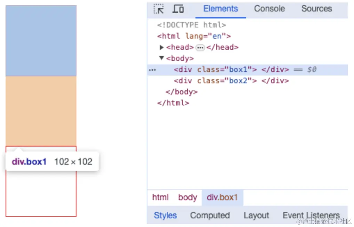Toggle the device toolbar icon
Viewport: 354px width, 227px height.
(x=178, y=9)
